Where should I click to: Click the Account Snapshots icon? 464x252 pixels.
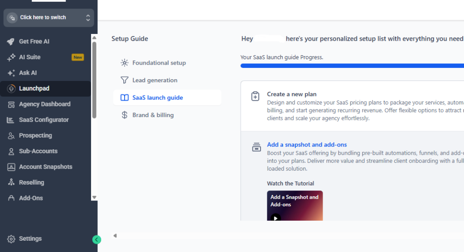click(x=11, y=167)
